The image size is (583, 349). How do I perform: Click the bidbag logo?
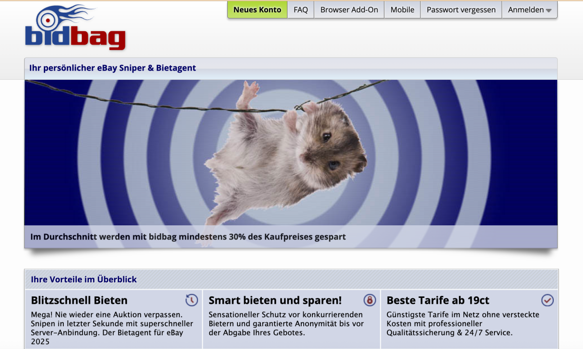(75, 27)
